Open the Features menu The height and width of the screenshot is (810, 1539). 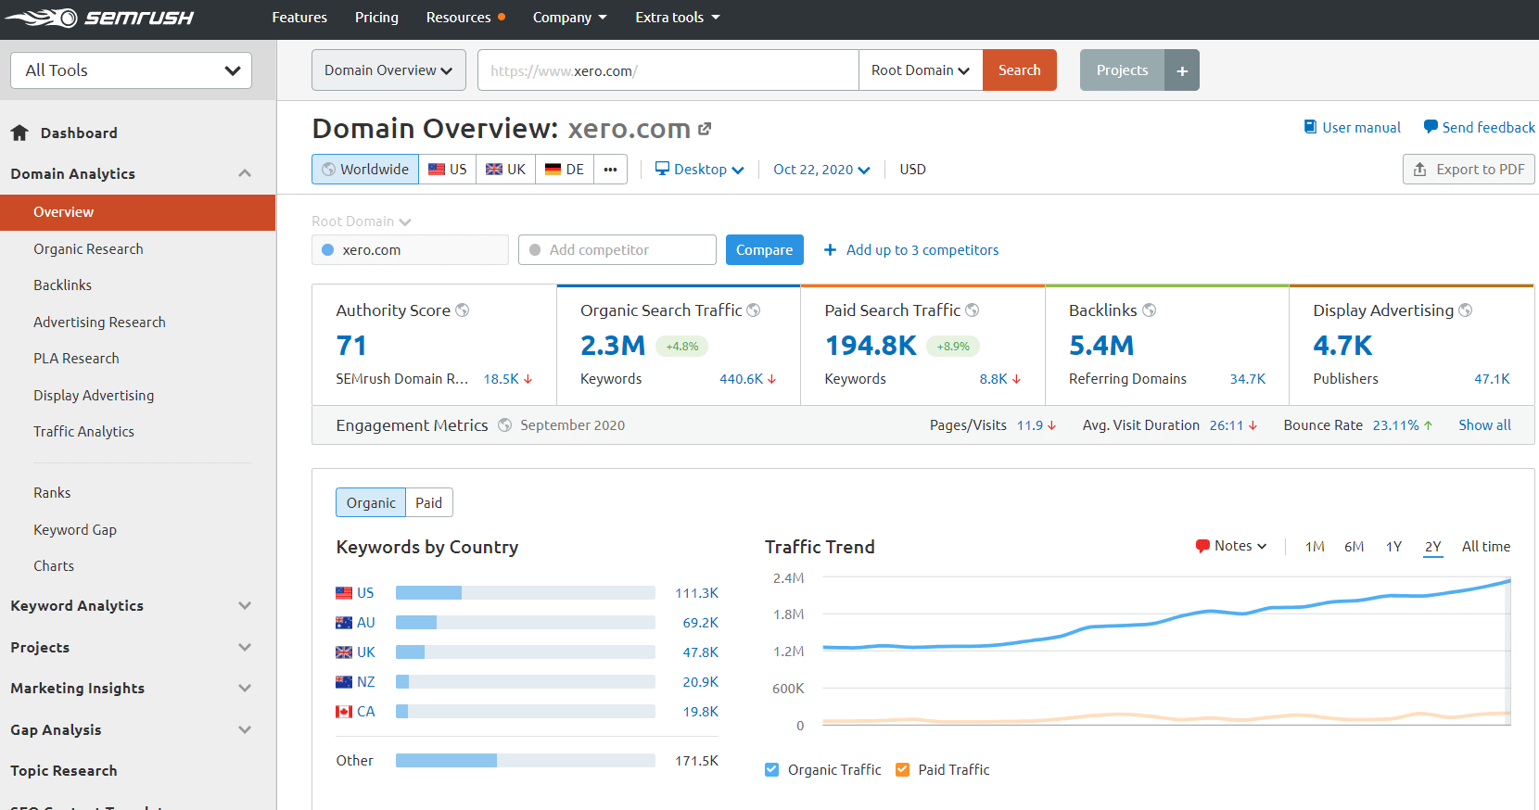299,18
